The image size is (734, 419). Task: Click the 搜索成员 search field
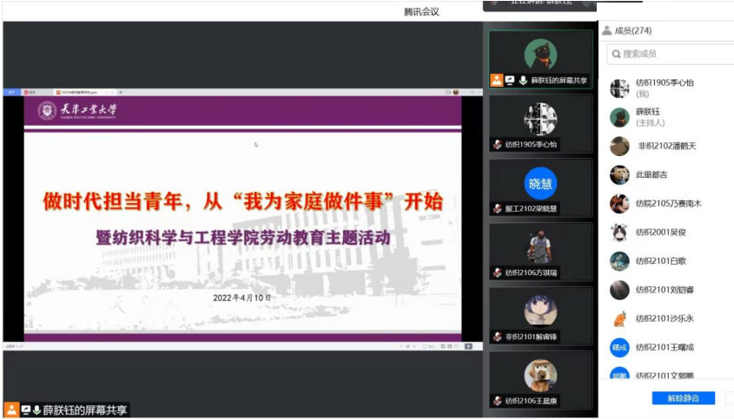click(671, 55)
